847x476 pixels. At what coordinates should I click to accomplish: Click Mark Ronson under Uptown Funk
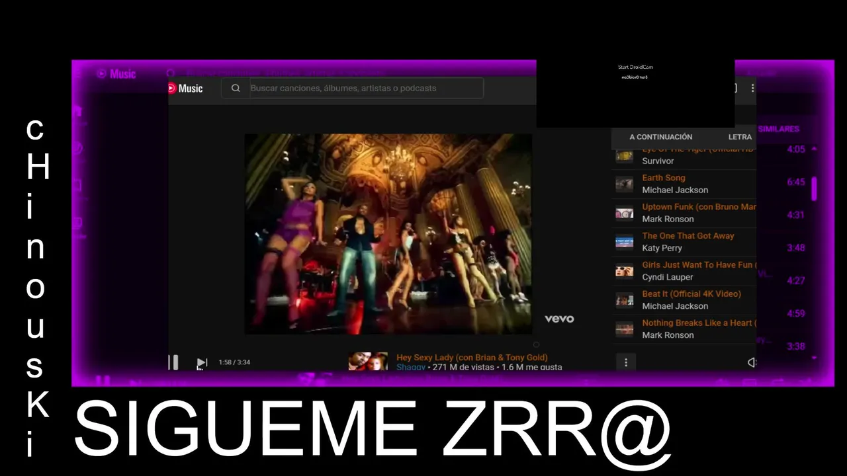668,219
